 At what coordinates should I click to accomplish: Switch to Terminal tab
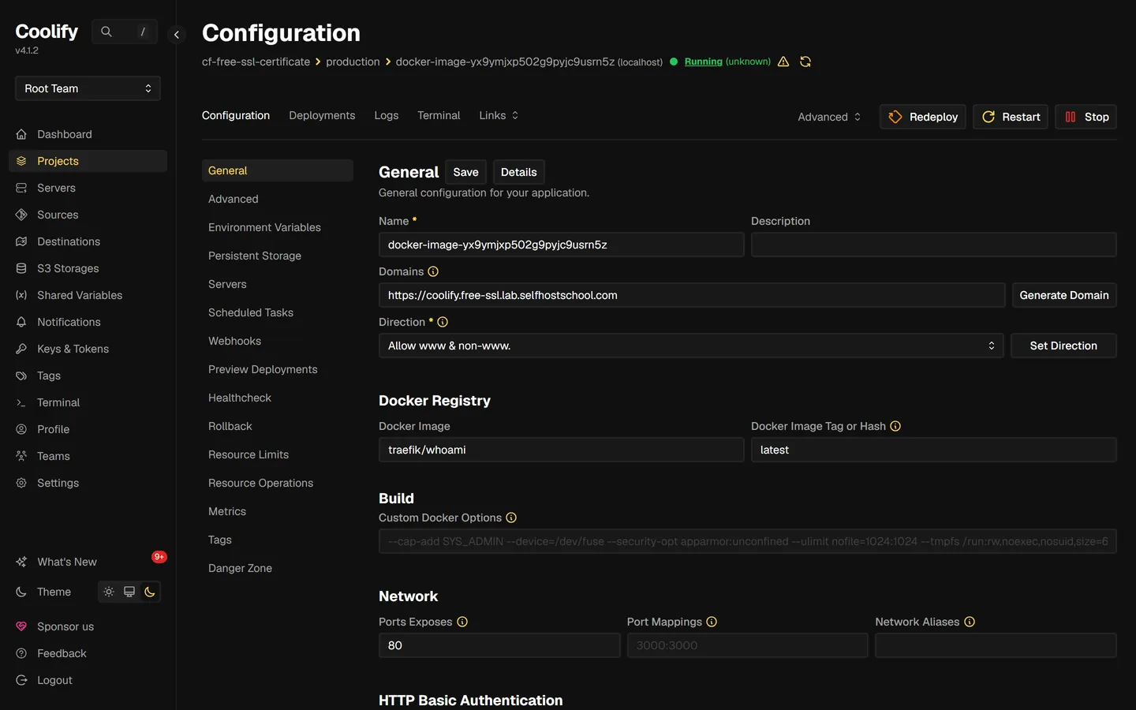[x=439, y=115]
